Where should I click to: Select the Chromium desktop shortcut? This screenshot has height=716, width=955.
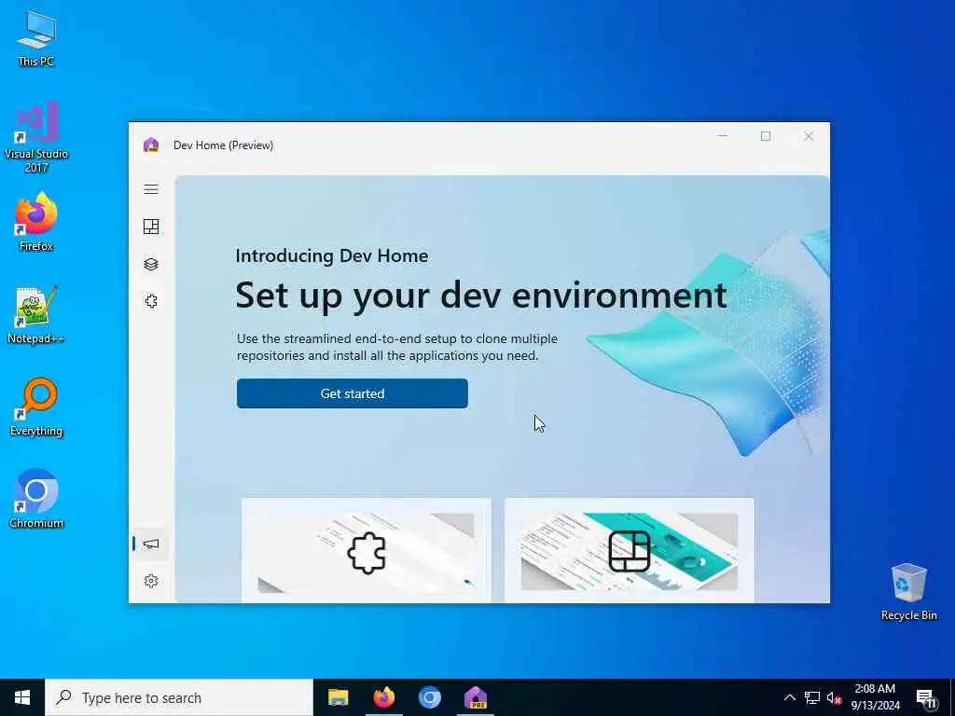coord(36,499)
